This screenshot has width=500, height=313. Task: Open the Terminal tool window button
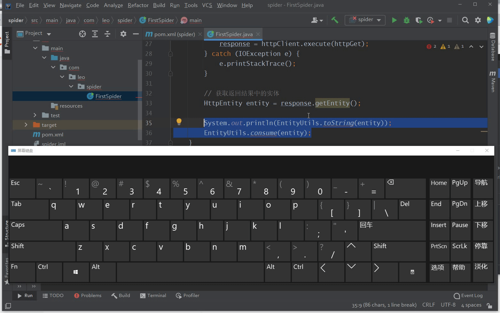click(x=153, y=295)
